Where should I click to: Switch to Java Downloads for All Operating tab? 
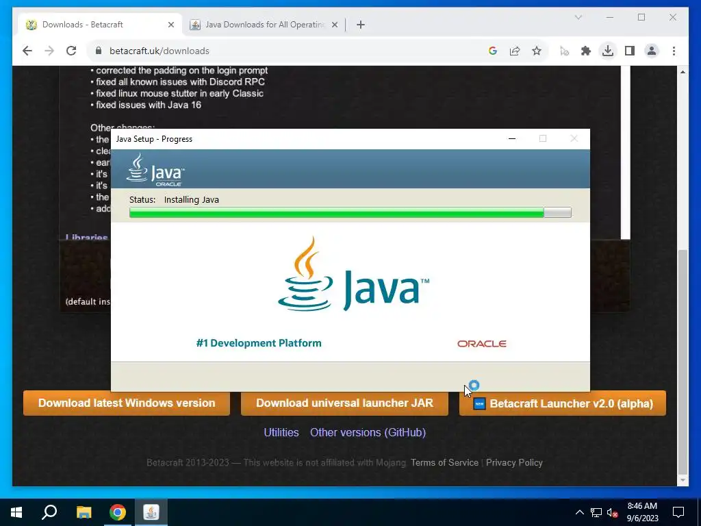[264, 25]
